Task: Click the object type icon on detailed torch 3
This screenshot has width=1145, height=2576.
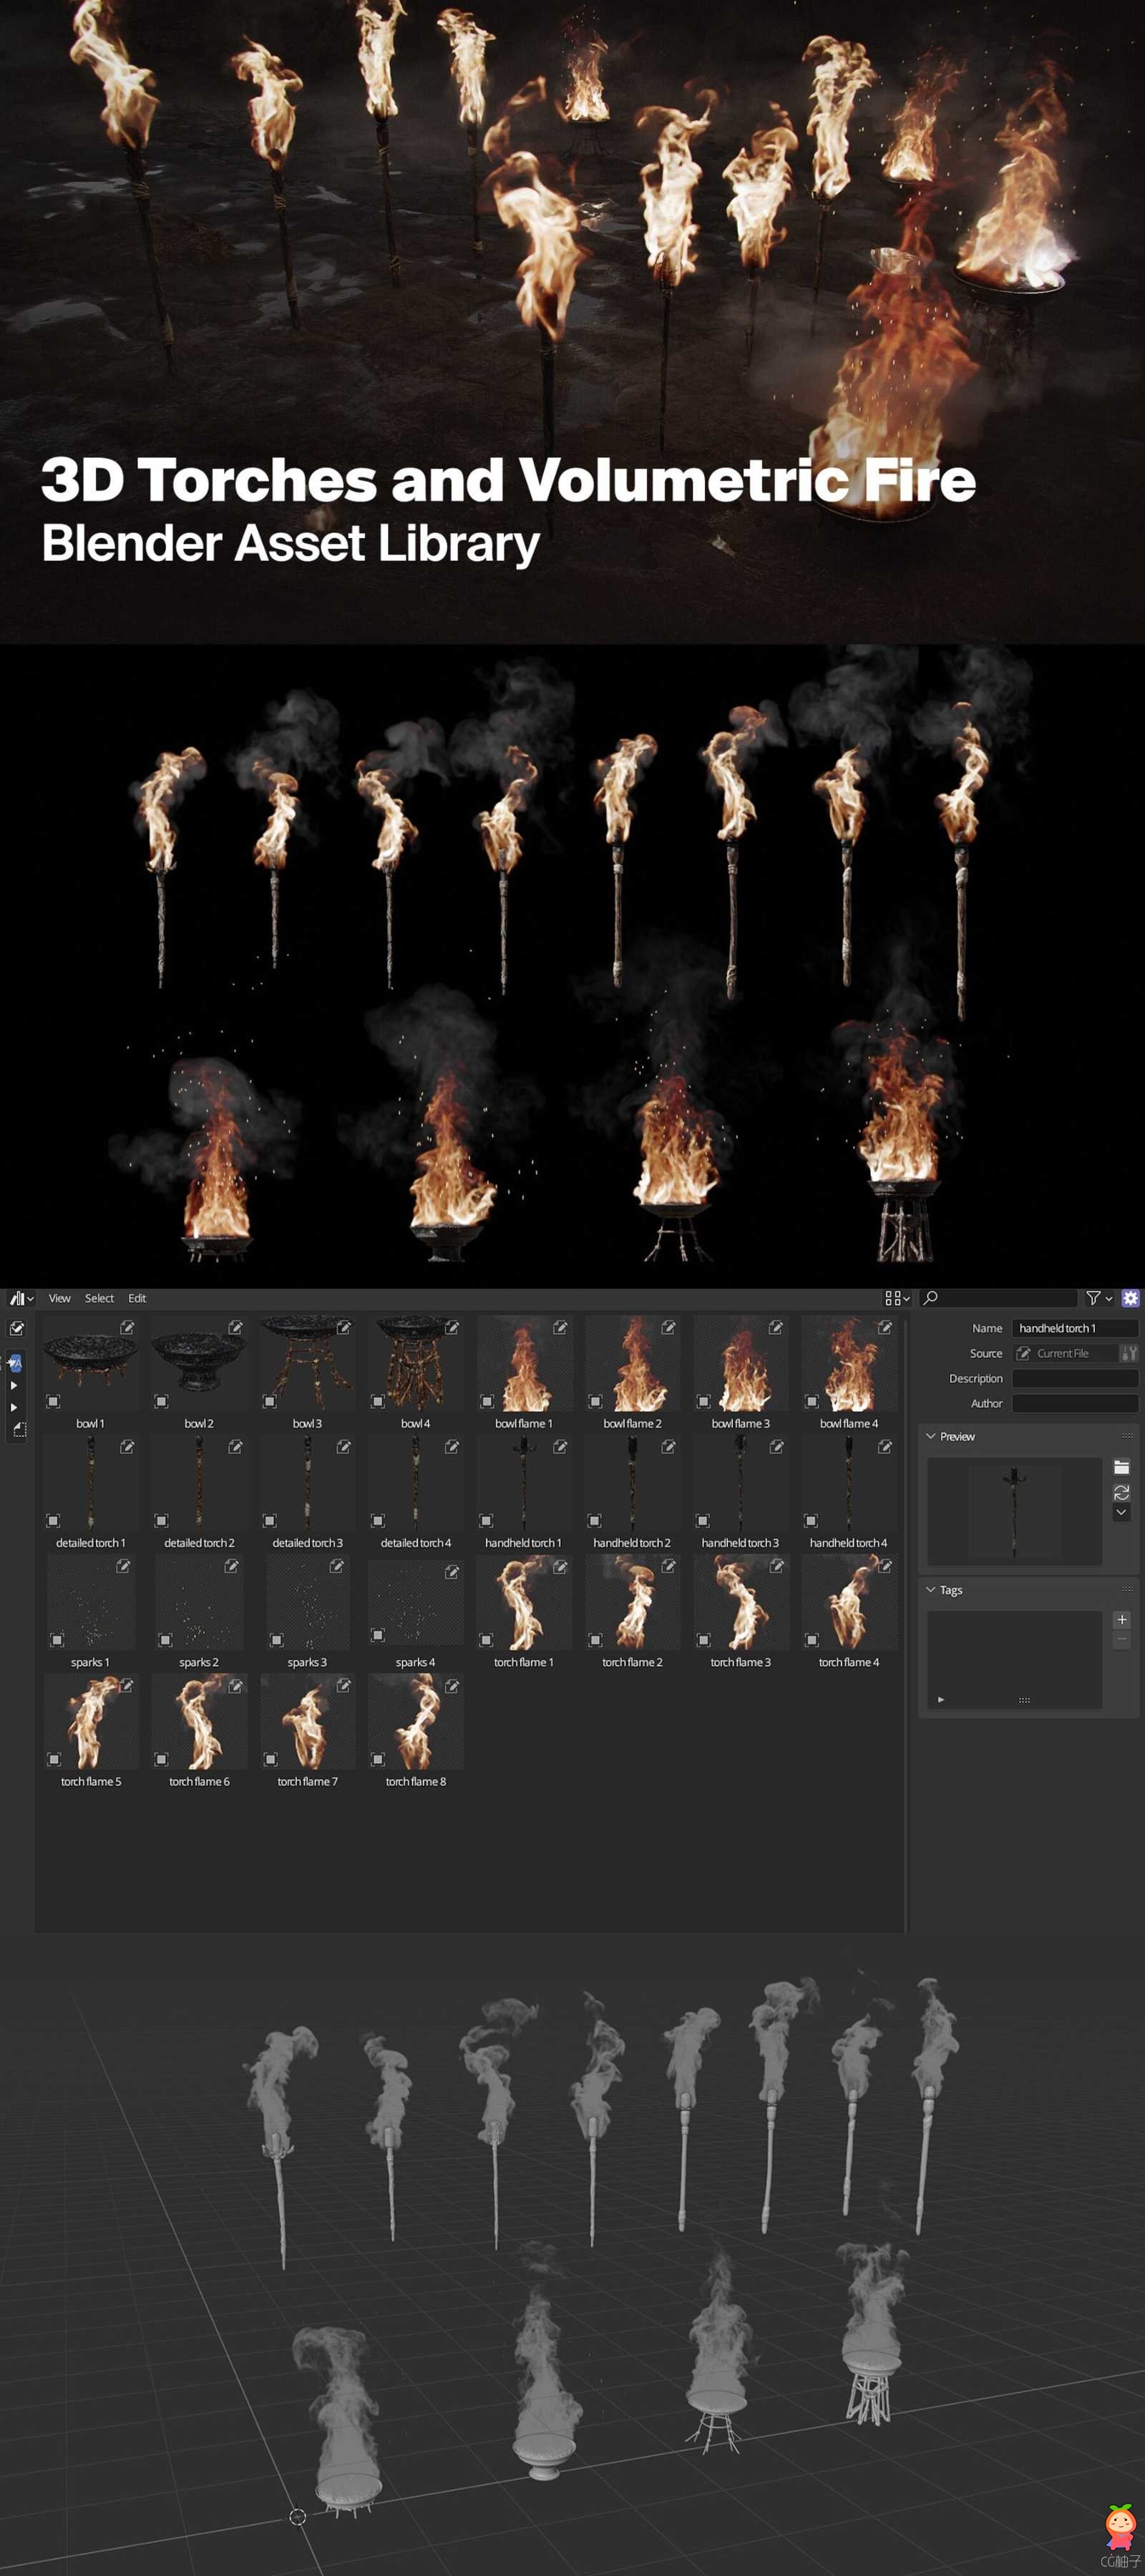Action: point(270,1520)
